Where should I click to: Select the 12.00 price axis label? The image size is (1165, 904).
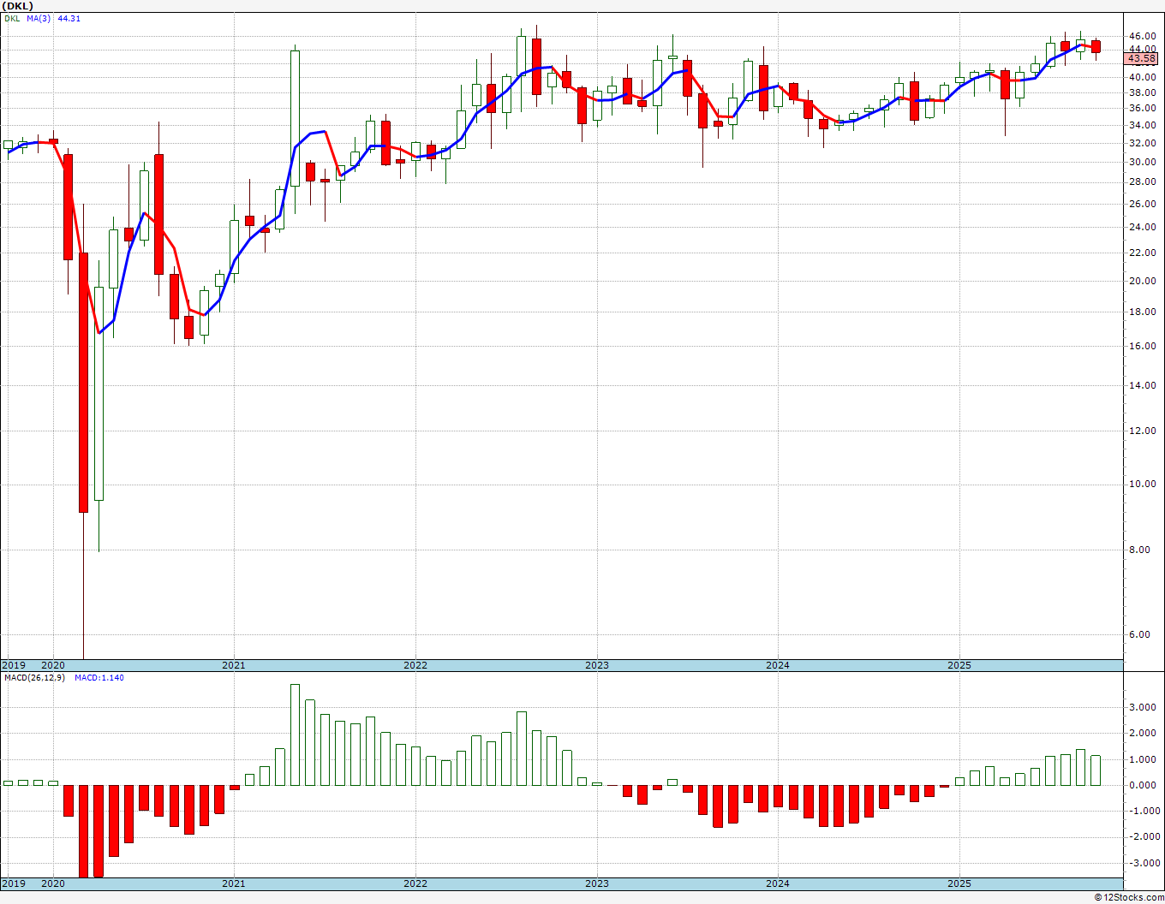click(x=1142, y=431)
